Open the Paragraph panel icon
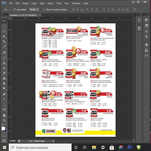The width and height of the screenshot is (151, 151). coord(146,37)
